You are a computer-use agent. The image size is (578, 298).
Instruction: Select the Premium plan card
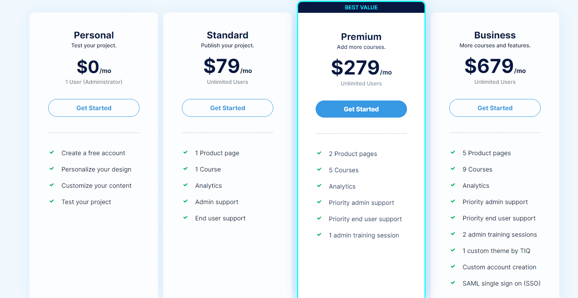point(361,264)
